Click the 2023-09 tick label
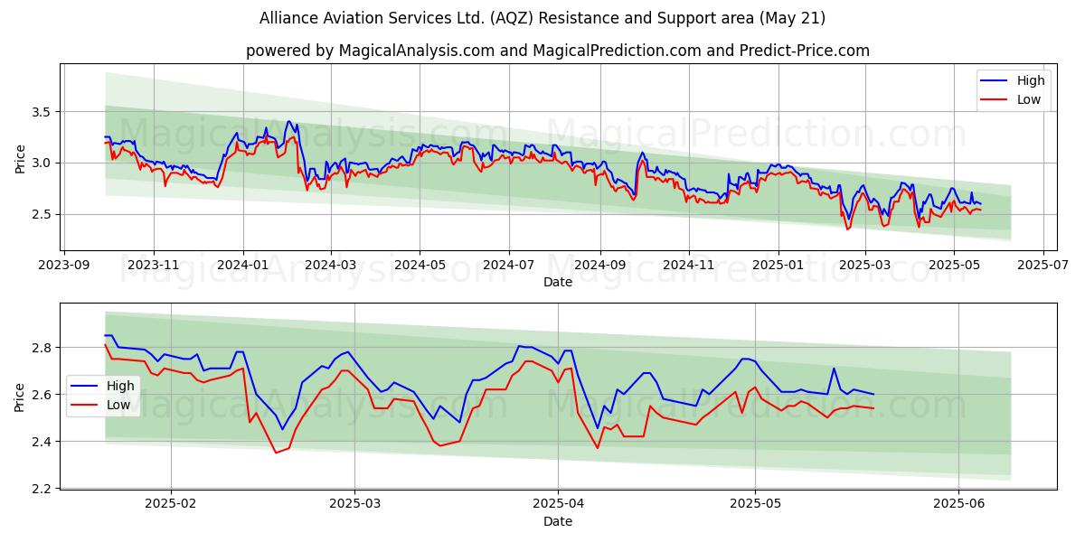The height and width of the screenshot is (542, 1085). tap(63, 265)
